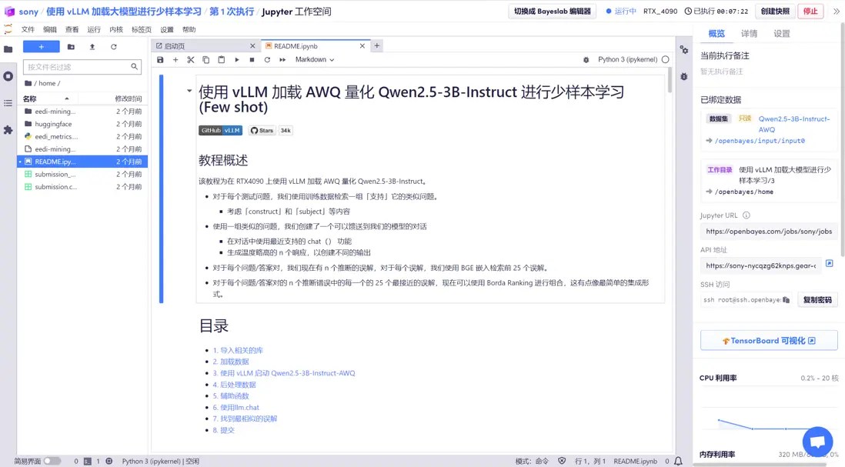
Task: Switch to the 详情 tab in right panel
Action: pos(750,34)
